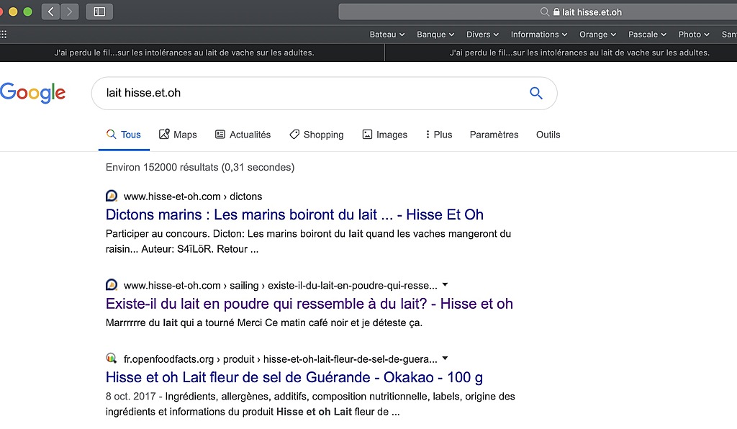Open the Hisse et oh Lait fleur de sel result
The image size is (737, 429).
294,377
